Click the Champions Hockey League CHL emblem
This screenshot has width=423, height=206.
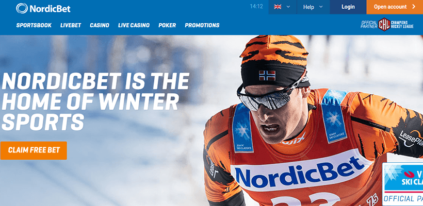click(384, 25)
